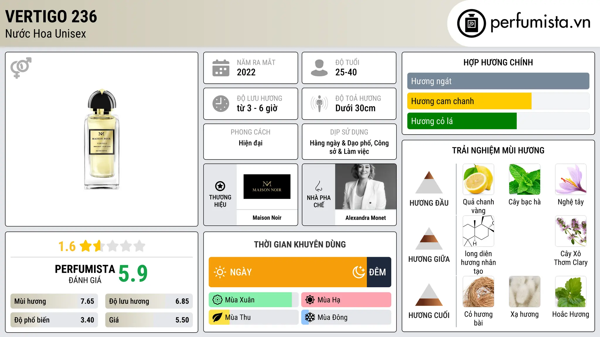600x337 pixels.
Task: Click the projection value Dưới 30cm
Action: (x=355, y=108)
